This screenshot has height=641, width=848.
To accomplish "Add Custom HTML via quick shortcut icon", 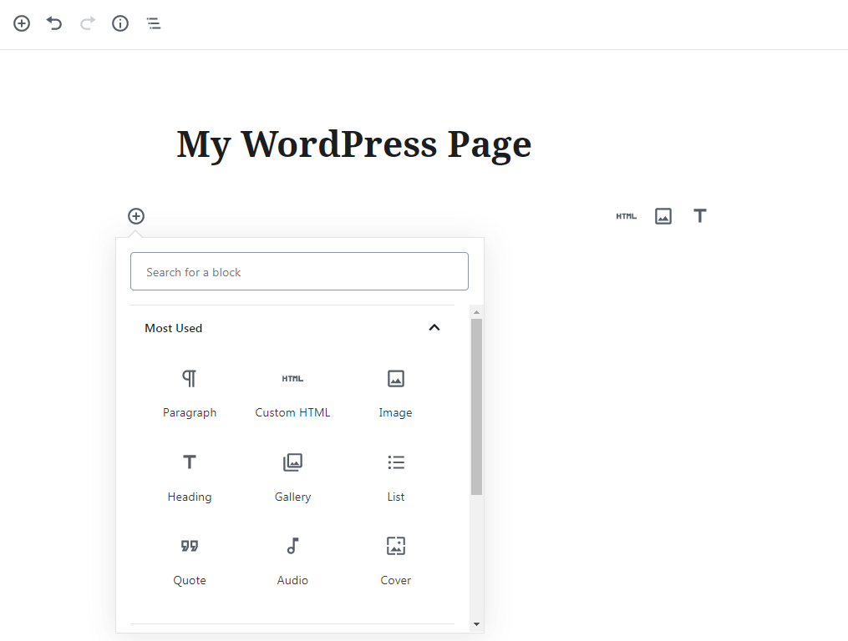I will [x=627, y=216].
